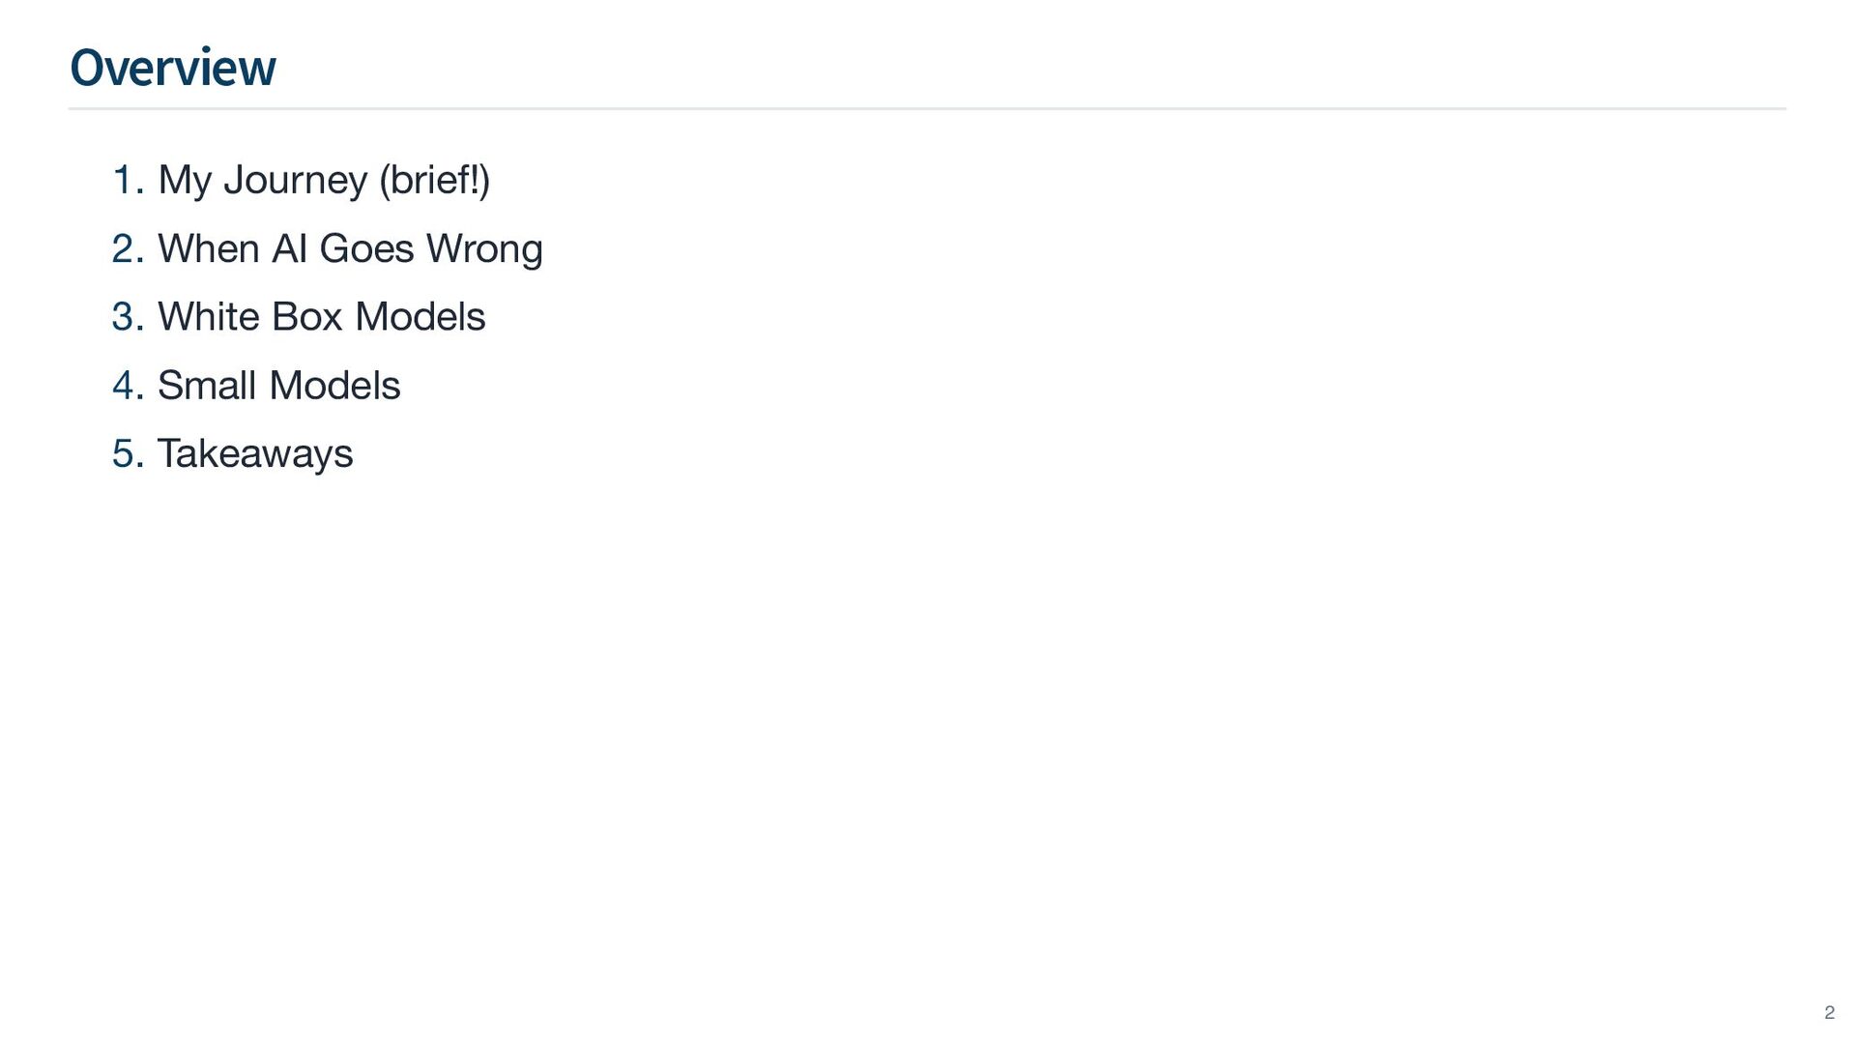Click the divider line under the title

point(926,109)
